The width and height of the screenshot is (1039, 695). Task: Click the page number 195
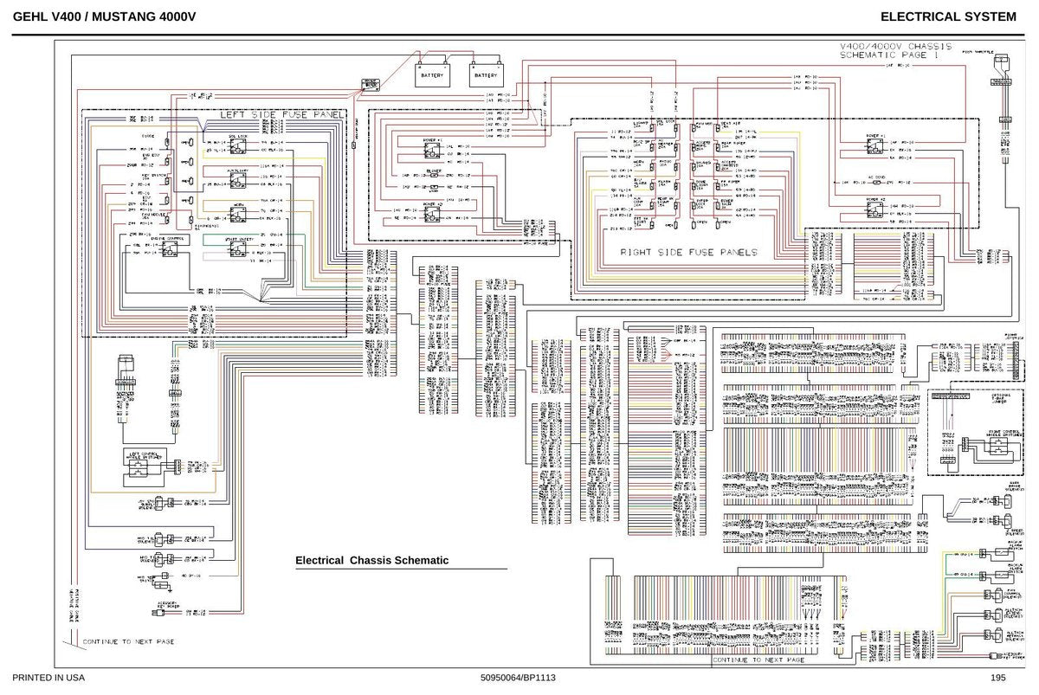997,677
